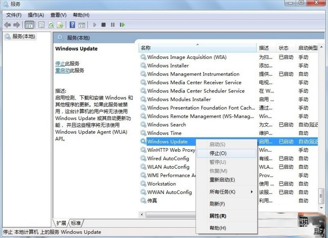Viewport: 328px width, 238px height.
Task: Click gear icon of 传真 row
Action: [x=143, y=200]
